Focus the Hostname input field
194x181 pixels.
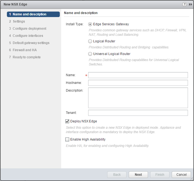coord(138,83)
